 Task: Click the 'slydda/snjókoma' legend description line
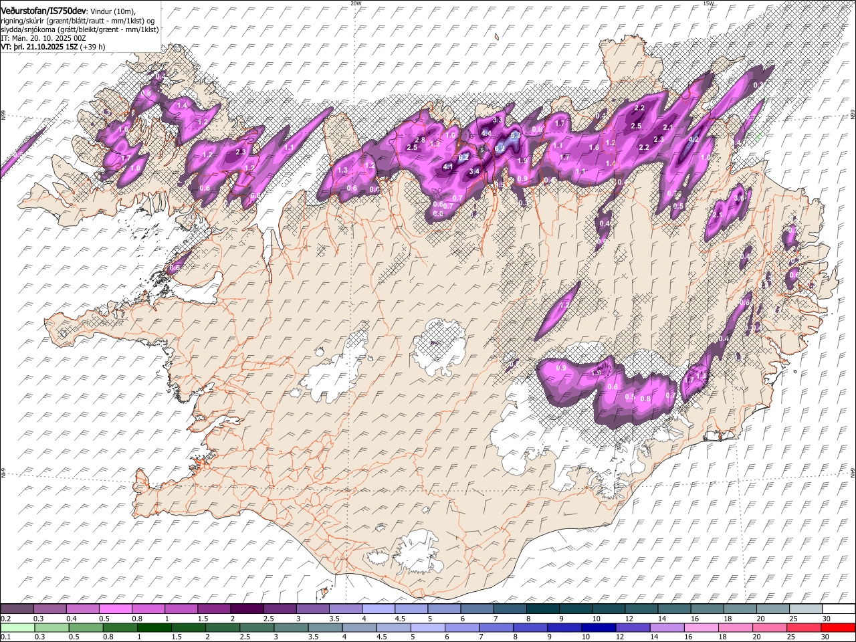click(x=80, y=29)
